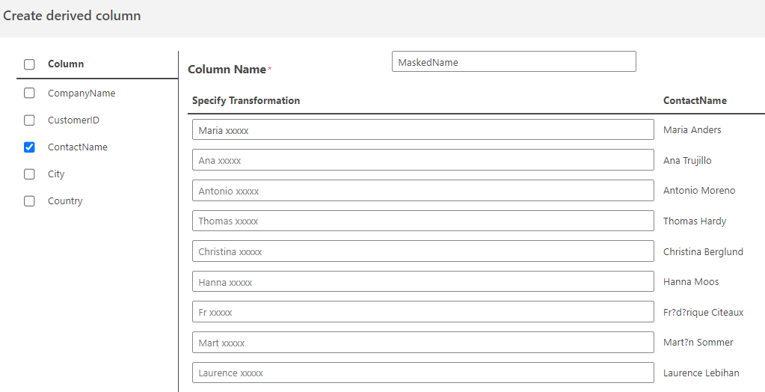Edit the 'Fr xxxxx' transformation field
The width and height of the screenshot is (765, 392).
[x=423, y=312]
